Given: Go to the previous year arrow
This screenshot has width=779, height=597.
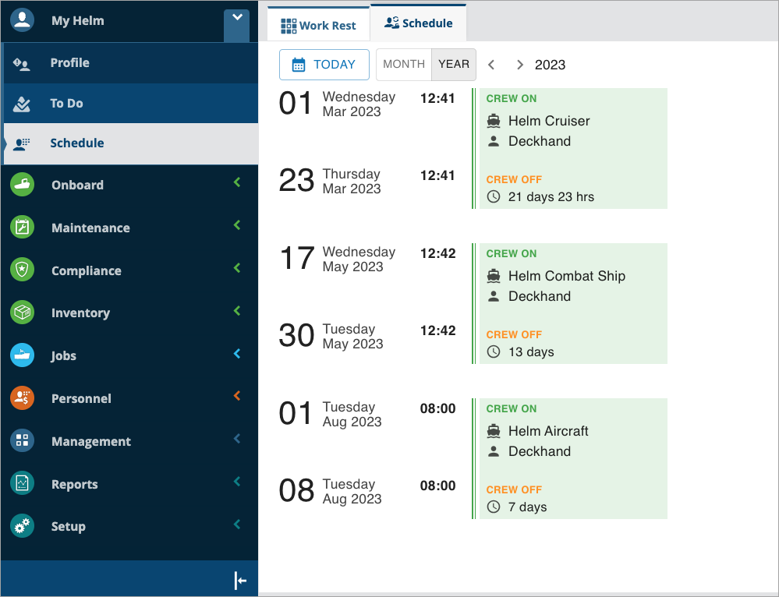Looking at the screenshot, I should (491, 65).
